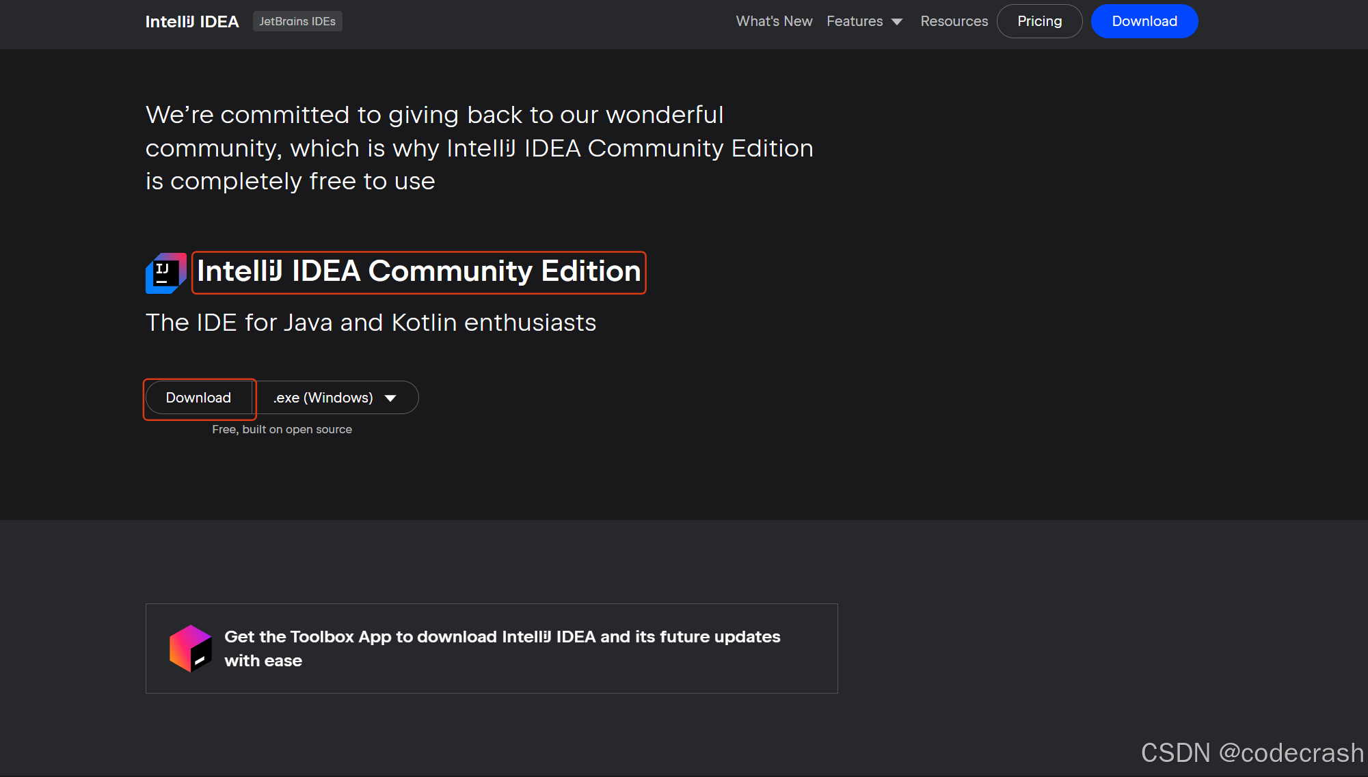Open the JetBrains IDEs badge

pos(297,21)
